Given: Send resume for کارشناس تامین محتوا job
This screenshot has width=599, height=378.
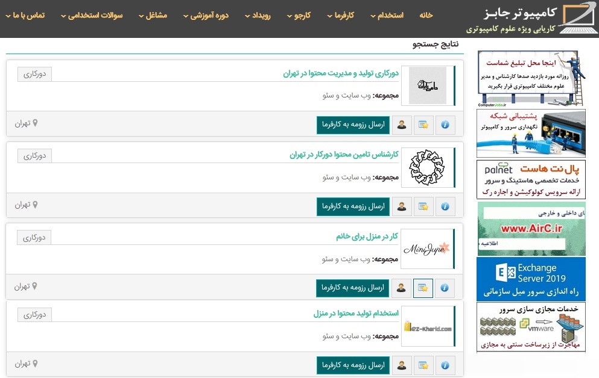Looking at the screenshot, I should pos(353,206).
